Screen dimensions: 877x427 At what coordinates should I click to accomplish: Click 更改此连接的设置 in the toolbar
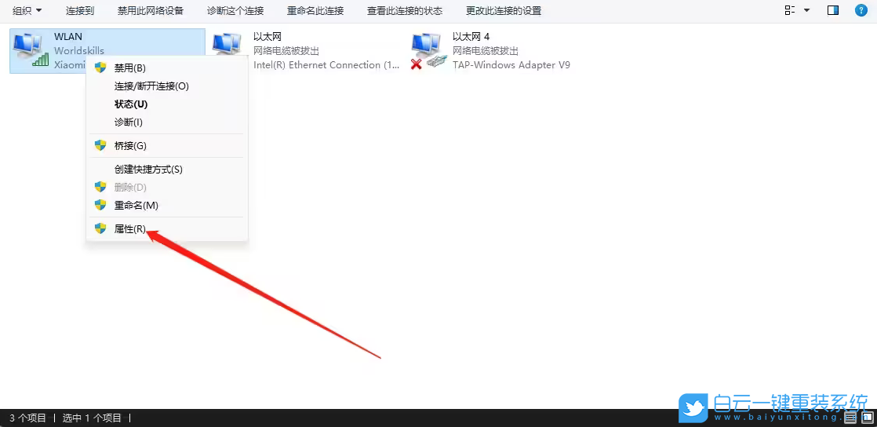pyautogui.click(x=504, y=11)
